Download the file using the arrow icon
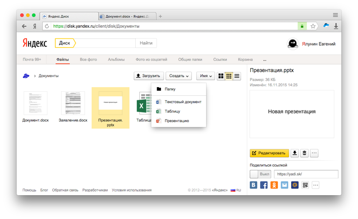 coord(295,153)
